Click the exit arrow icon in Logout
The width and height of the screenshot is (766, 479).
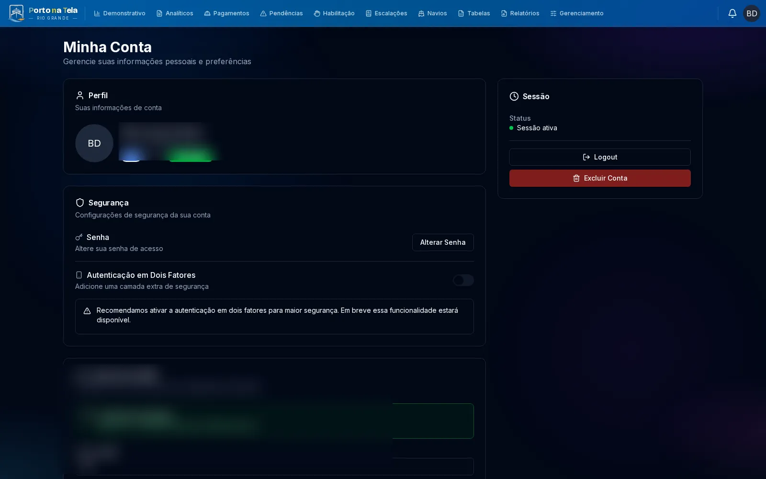pyautogui.click(x=586, y=157)
